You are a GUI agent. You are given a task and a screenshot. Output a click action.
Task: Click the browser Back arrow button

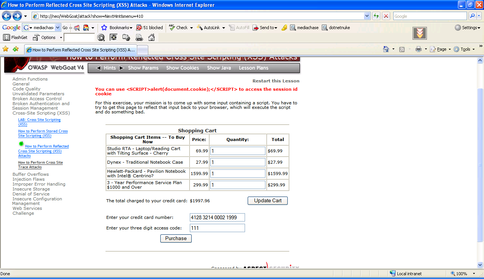tap(7, 16)
